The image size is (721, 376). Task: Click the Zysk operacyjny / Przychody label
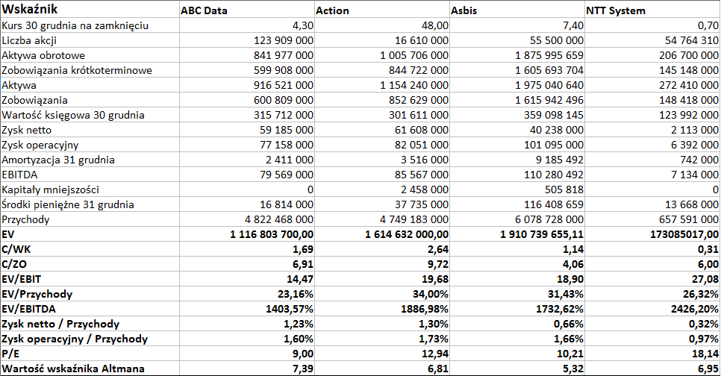pos(75,339)
